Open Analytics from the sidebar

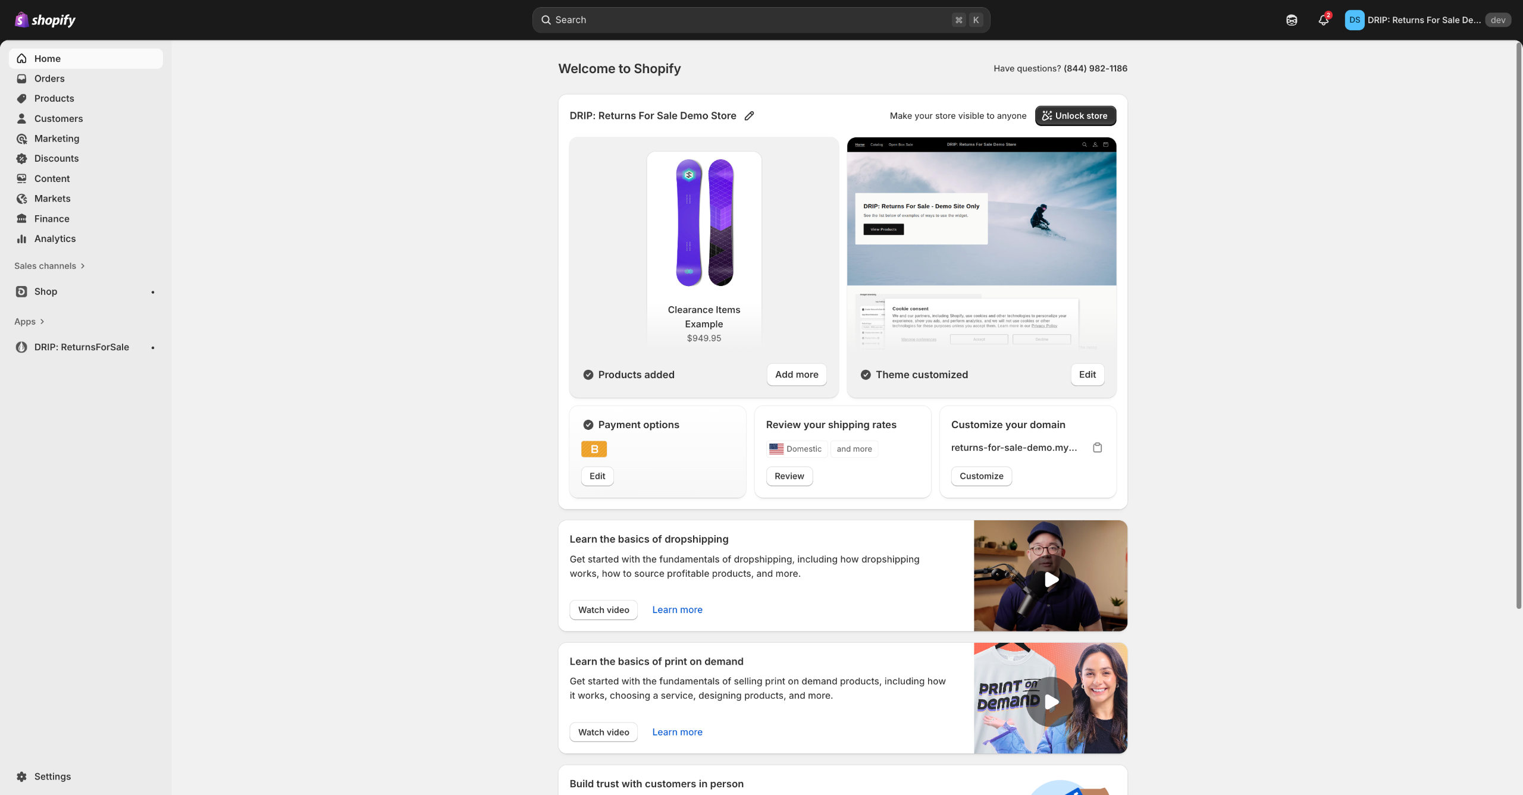tap(55, 238)
